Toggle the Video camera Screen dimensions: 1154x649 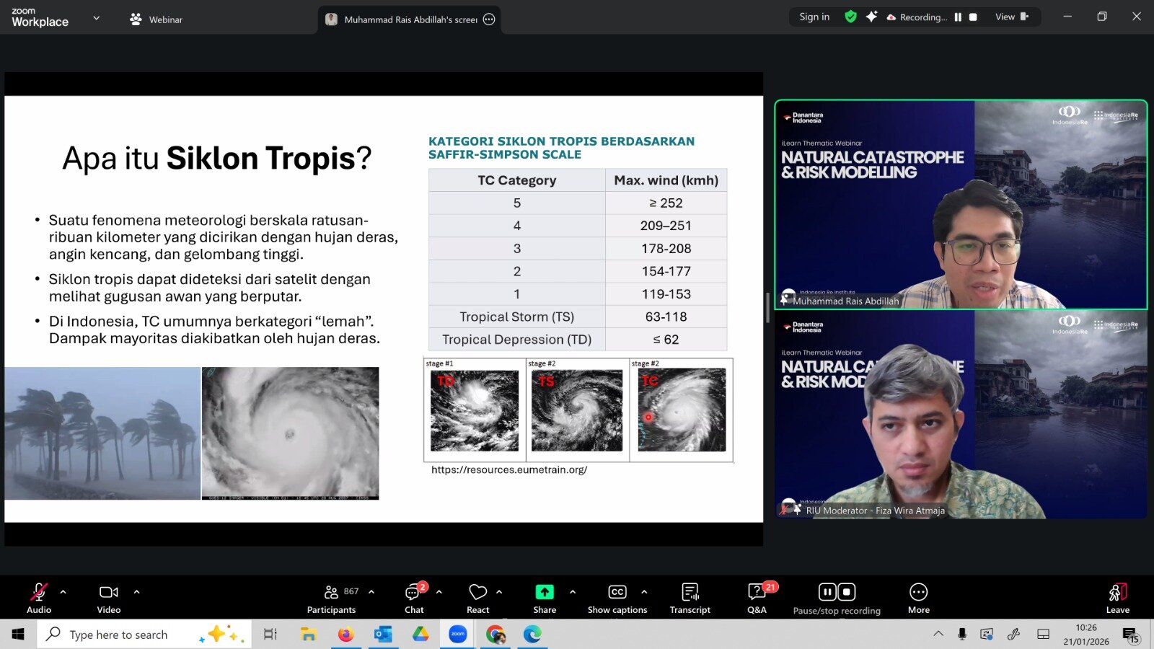109,598
